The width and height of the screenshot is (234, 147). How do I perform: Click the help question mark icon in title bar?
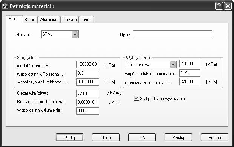tap(219, 6)
